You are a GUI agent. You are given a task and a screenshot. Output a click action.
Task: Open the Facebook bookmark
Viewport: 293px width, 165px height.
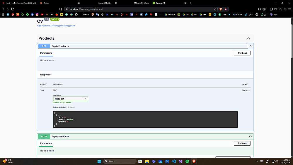(x=32, y=14)
